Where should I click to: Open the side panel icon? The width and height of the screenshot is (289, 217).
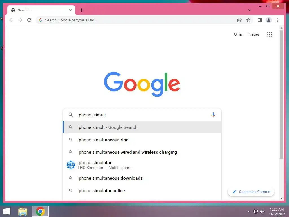[x=260, y=20]
